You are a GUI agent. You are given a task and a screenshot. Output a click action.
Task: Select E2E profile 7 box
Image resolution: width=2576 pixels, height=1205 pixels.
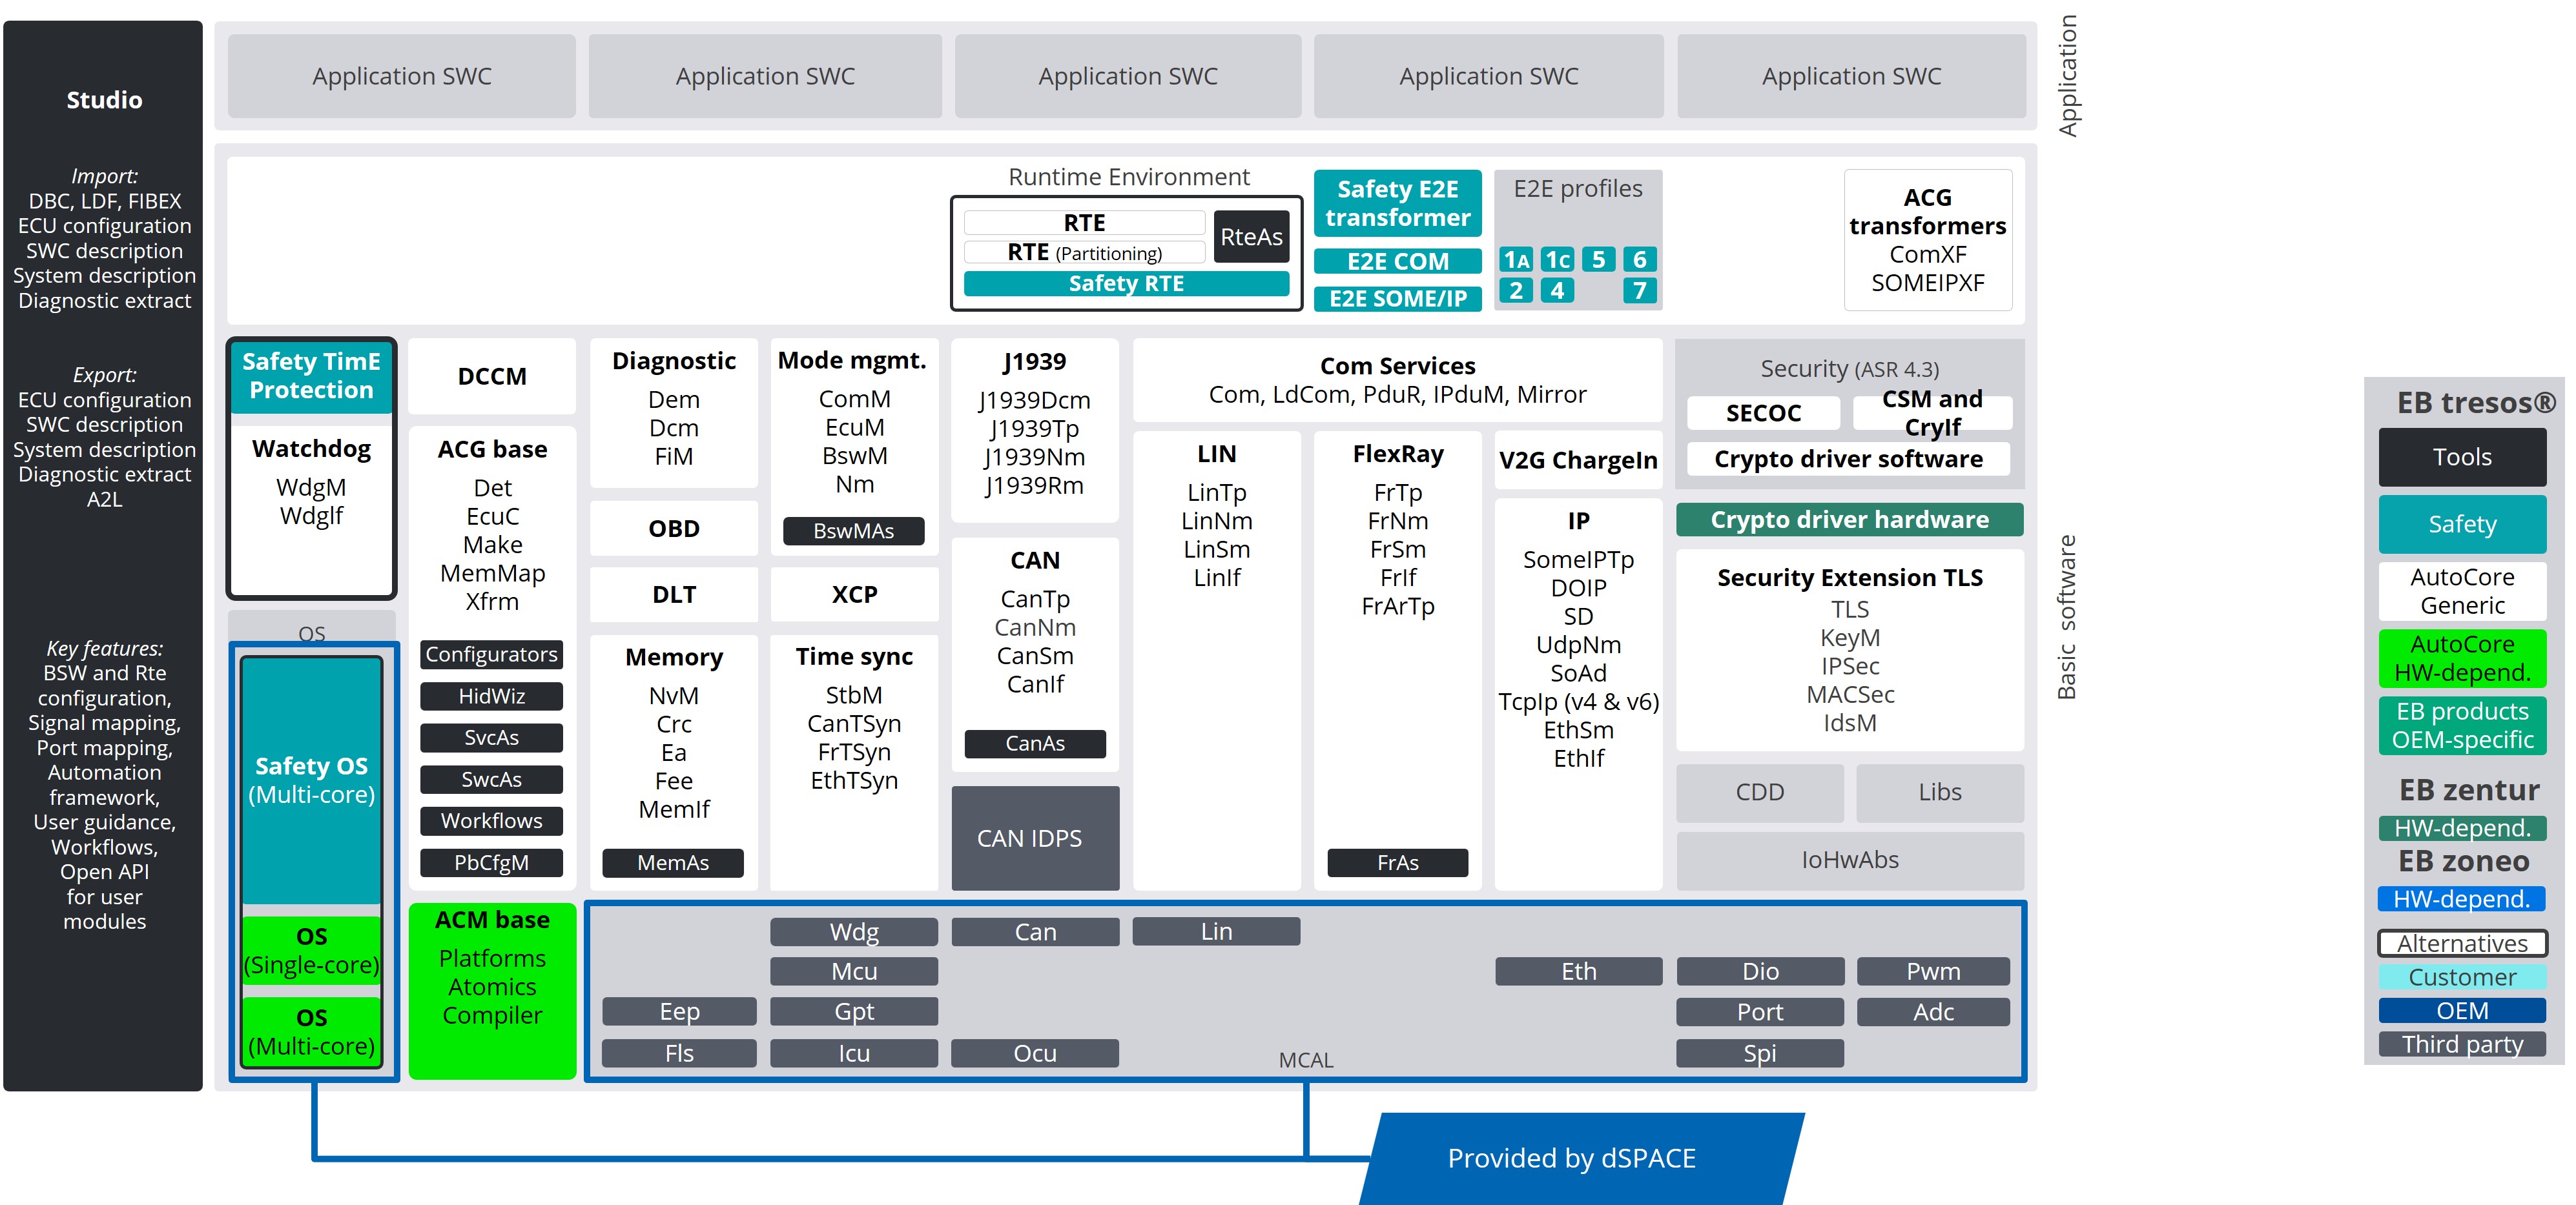coord(1639,290)
